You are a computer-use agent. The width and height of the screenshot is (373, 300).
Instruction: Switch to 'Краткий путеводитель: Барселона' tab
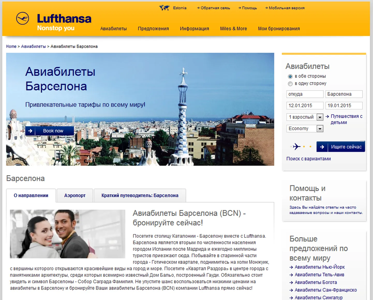tap(140, 196)
